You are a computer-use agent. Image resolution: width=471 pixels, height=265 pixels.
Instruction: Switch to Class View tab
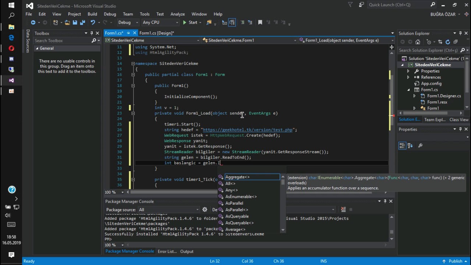tap(459, 120)
